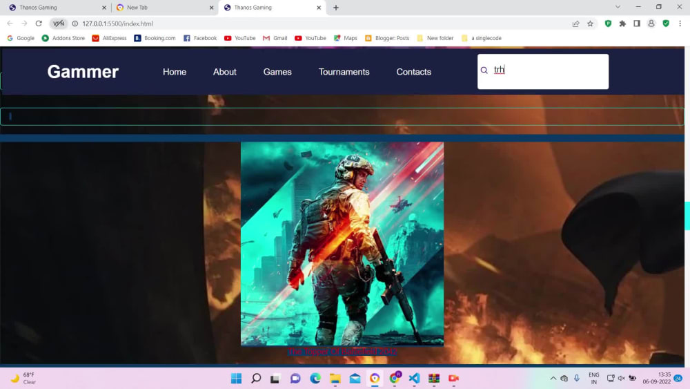The image size is (690, 389).
Task: Open the Windows Start menu
Action: click(x=236, y=379)
